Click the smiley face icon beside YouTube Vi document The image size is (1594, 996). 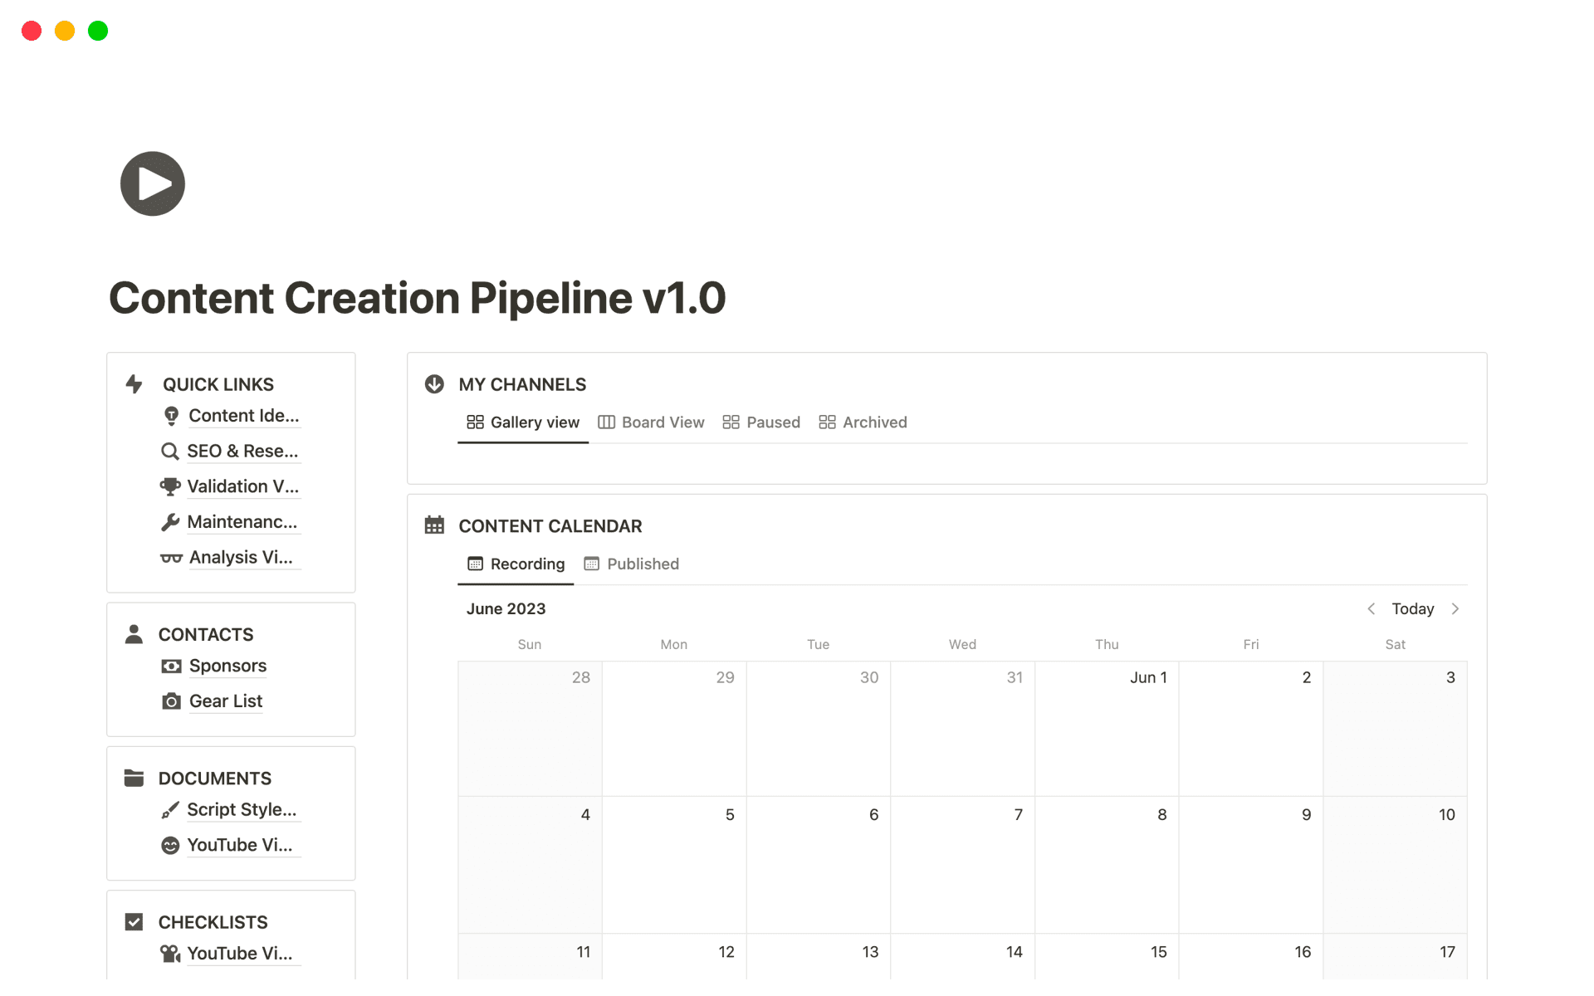point(170,845)
